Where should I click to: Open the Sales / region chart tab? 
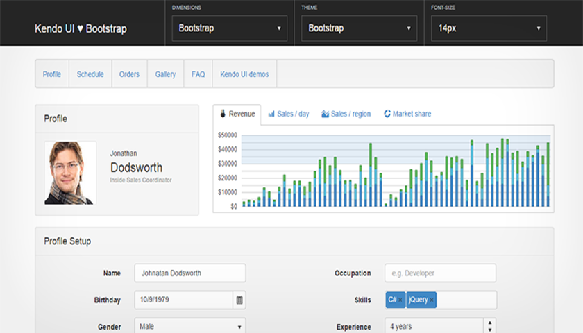coord(346,114)
